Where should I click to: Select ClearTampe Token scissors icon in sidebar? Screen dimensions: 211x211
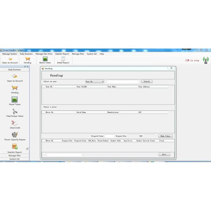point(15,112)
